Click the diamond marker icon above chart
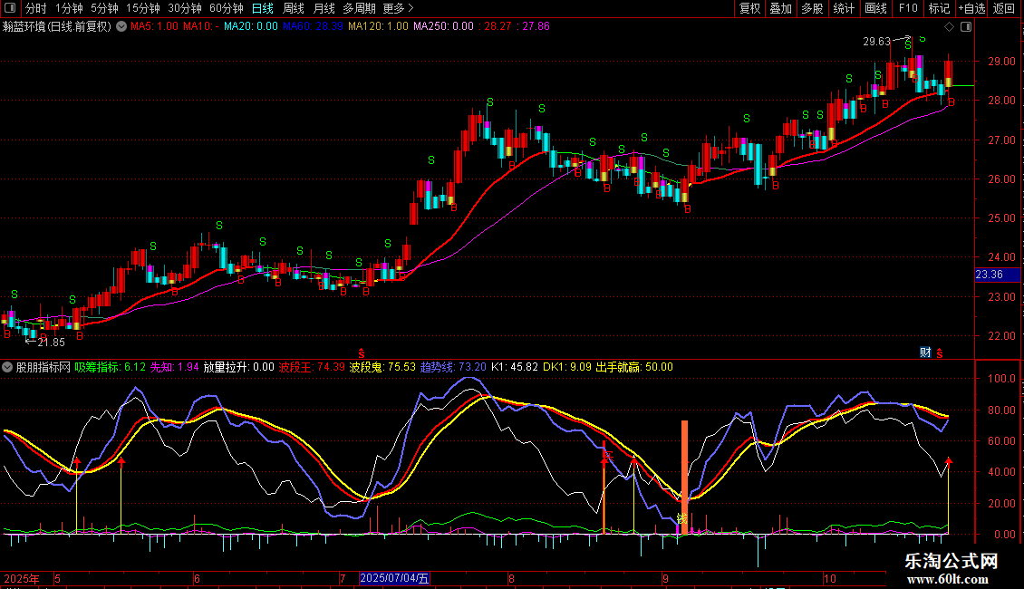Viewport: 1024px width, 589px height. tap(950, 27)
